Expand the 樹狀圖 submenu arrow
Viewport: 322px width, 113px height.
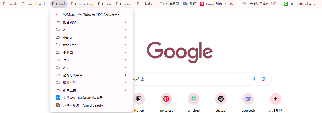tap(125, 52)
